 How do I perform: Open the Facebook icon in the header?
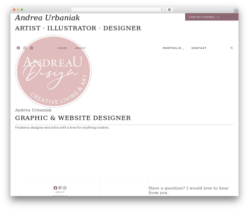click(x=18, y=48)
